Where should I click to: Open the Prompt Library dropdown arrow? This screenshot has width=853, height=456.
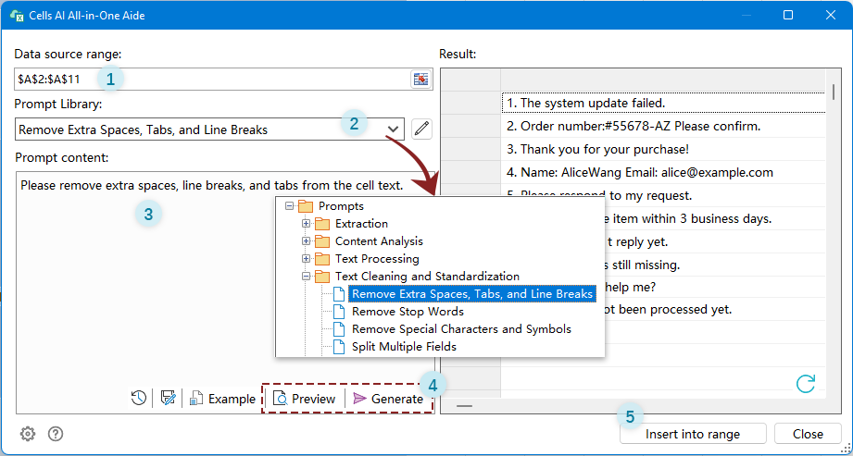click(x=394, y=129)
